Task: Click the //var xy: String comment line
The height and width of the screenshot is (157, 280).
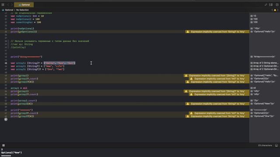Action: click(x=21, y=44)
